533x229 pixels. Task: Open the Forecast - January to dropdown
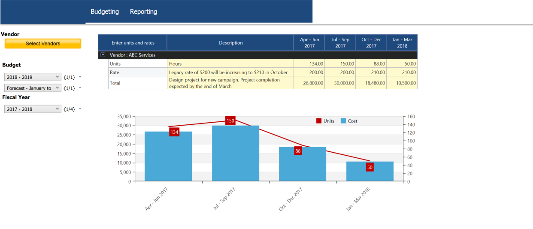pos(33,88)
